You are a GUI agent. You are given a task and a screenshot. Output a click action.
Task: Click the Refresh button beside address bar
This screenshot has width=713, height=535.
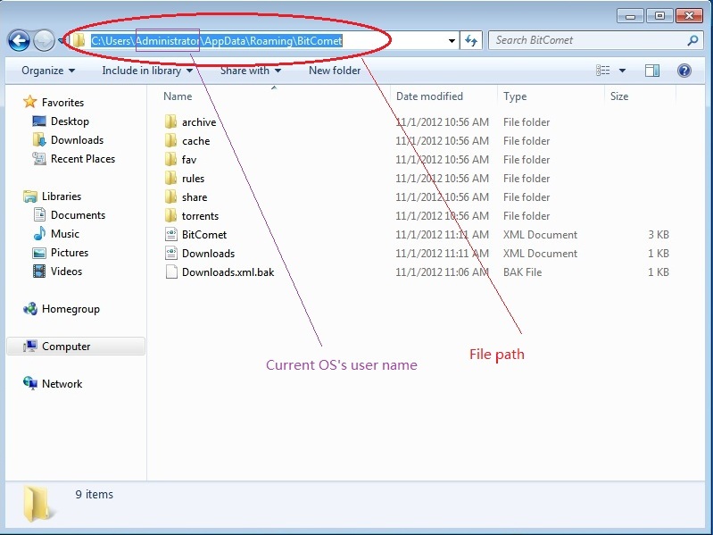[x=472, y=40]
